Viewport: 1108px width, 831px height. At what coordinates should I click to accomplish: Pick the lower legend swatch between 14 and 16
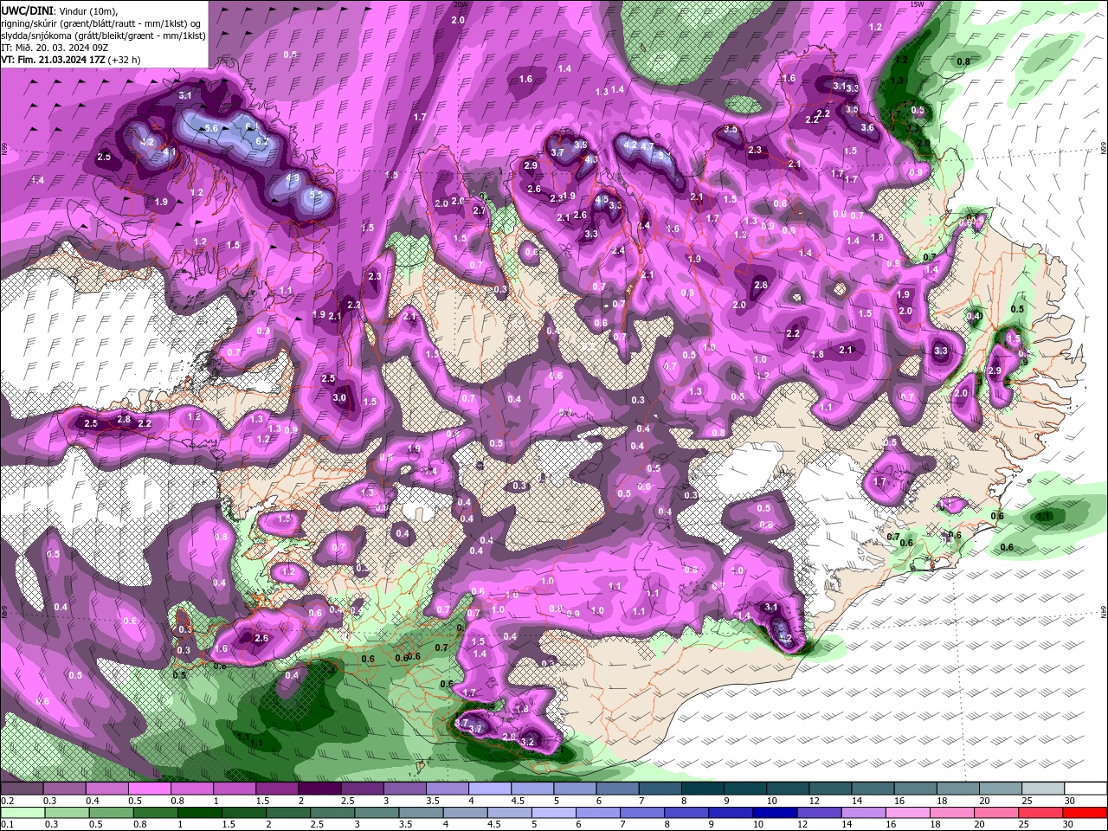coord(864,812)
